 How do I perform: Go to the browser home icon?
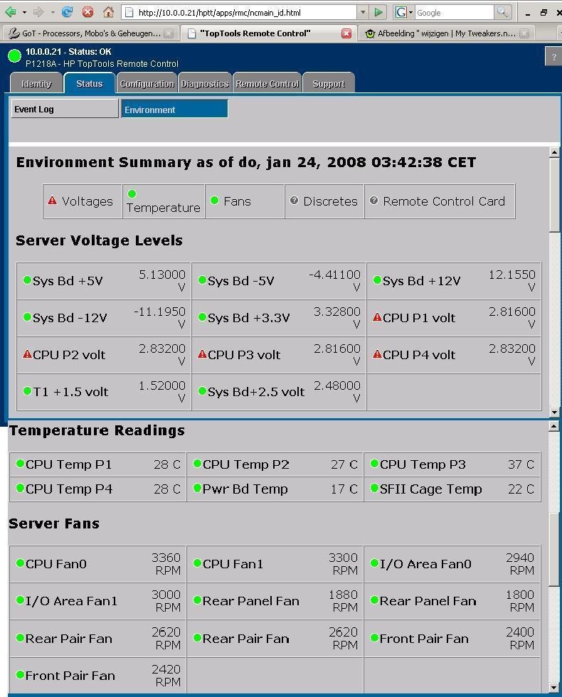pyautogui.click(x=108, y=12)
